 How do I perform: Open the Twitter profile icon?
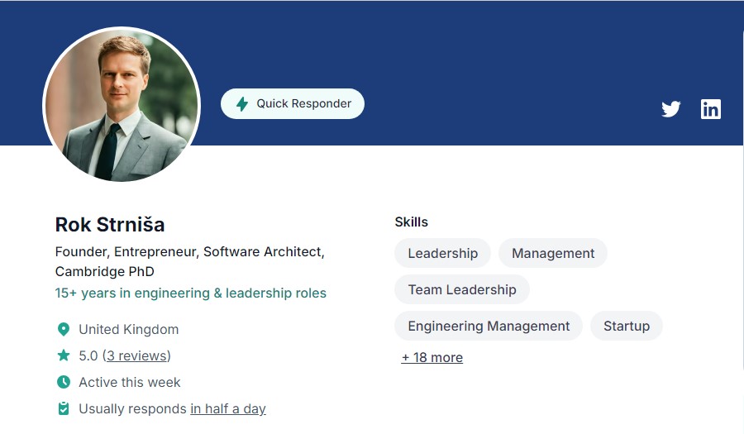click(671, 109)
